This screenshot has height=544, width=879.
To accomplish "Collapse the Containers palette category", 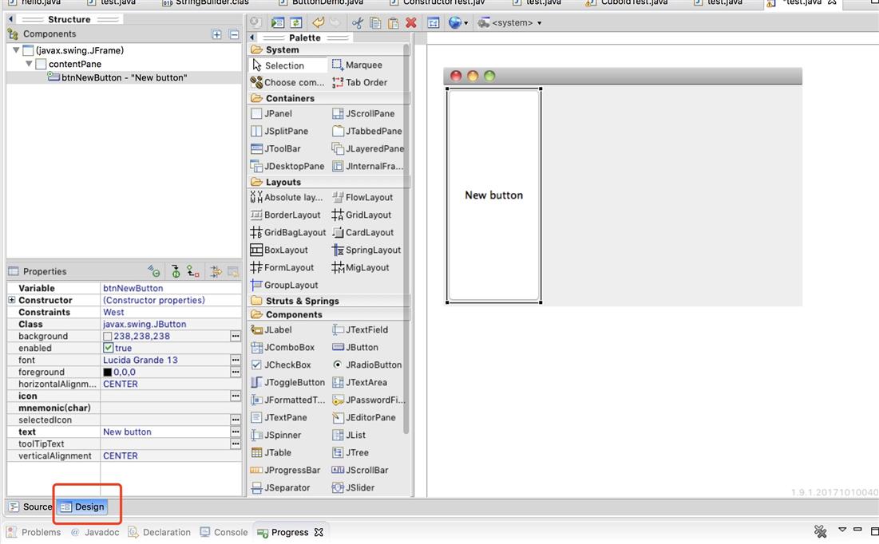I will tap(328, 98).
